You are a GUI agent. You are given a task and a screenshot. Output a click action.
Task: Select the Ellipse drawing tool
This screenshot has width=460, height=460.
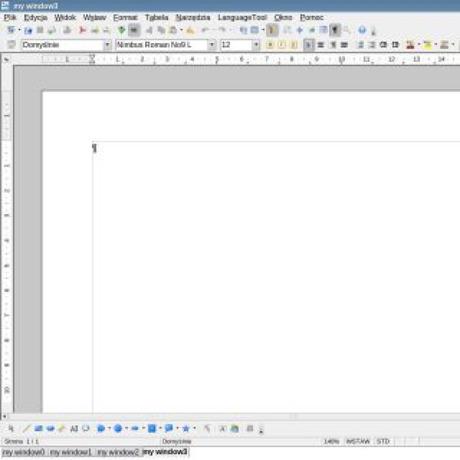tap(50, 429)
